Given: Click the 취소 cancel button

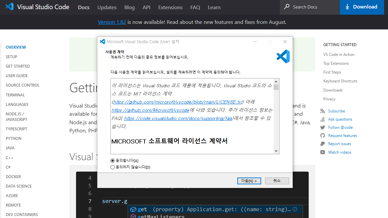Looking at the screenshot, I should click(x=277, y=181).
